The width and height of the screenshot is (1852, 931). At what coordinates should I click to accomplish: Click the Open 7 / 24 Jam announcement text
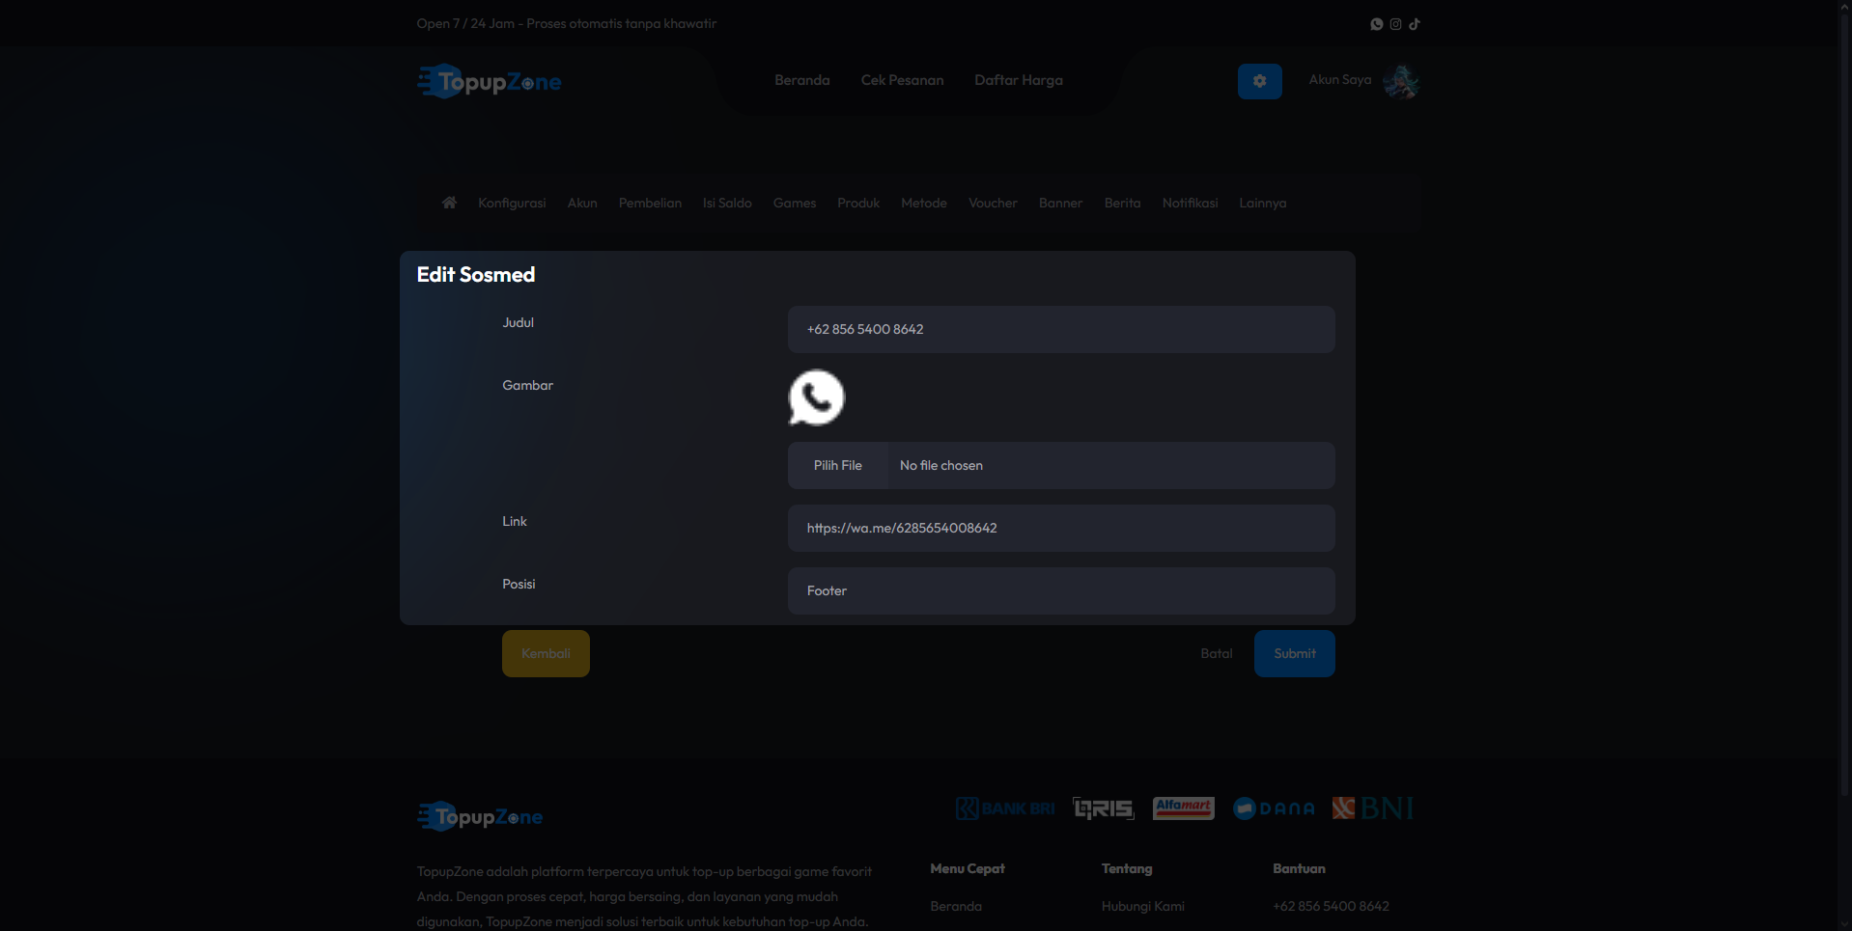(567, 23)
